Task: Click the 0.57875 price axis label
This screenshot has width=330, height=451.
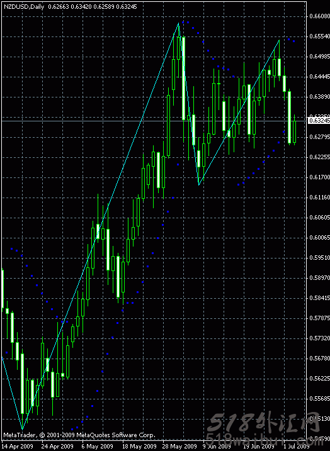Action: click(319, 318)
